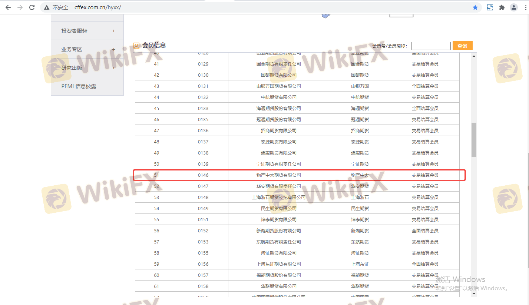Click the bookmark star icon
Viewport: 529px width, 305px height.
[475, 7]
